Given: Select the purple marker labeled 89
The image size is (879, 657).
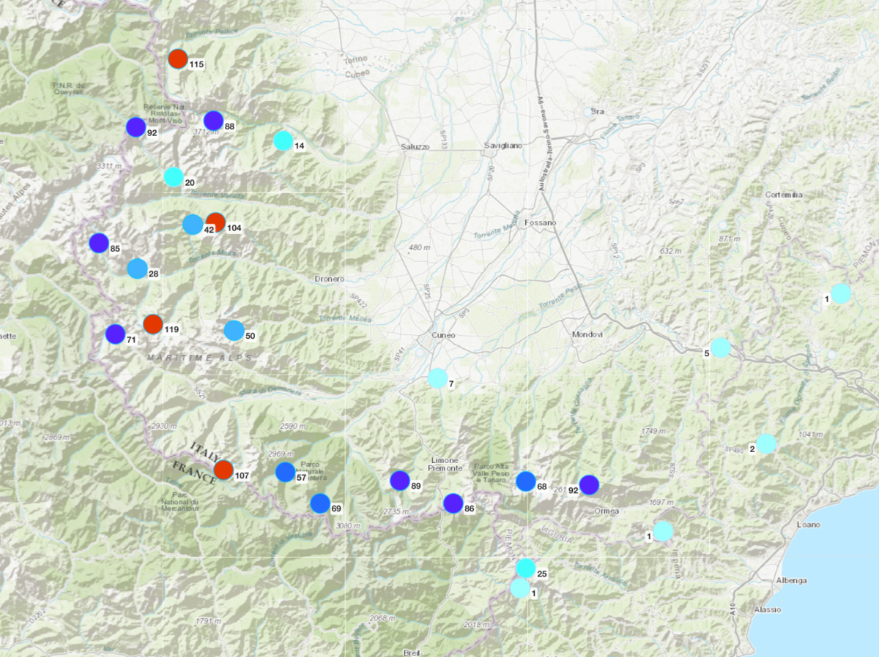Looking at the screenshot, I should (x=399, y=481).
